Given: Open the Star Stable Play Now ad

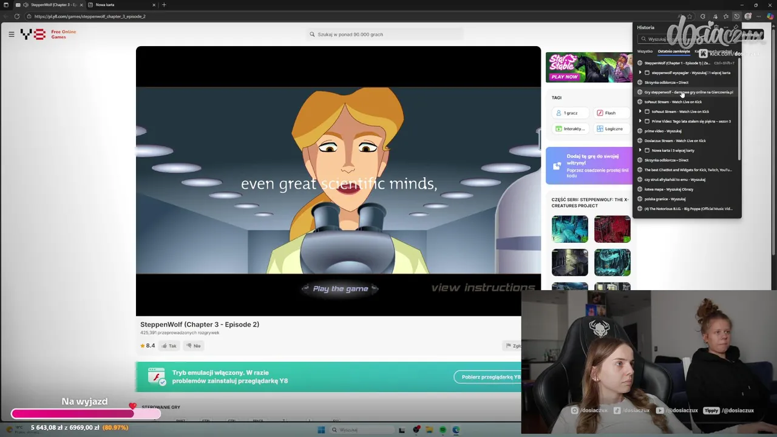Looking at the screenshot, I should 589,67.
